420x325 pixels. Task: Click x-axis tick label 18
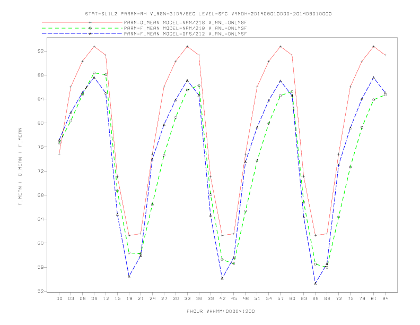tap(129, 298)
